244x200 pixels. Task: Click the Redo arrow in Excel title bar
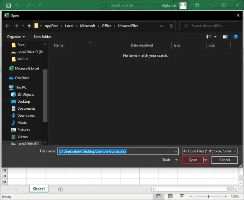pyautogui.click(x=29, y=5)
